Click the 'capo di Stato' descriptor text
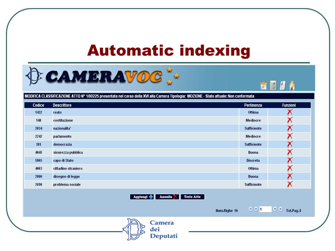The height and width of the screenshot is (251, 335). pos(63,160)
